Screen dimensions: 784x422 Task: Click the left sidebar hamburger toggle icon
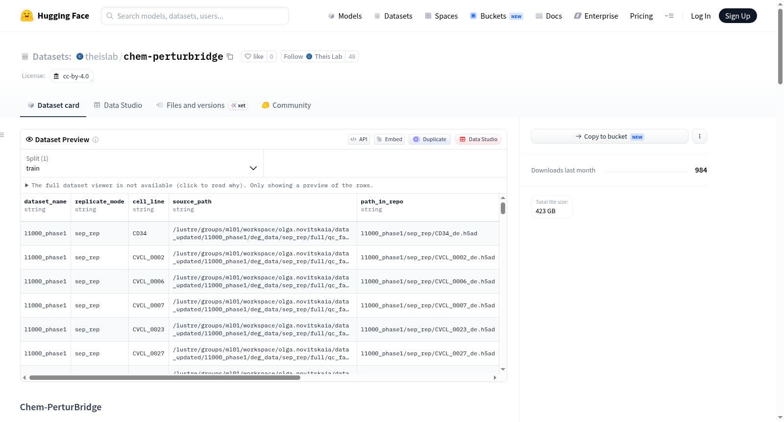2,135
